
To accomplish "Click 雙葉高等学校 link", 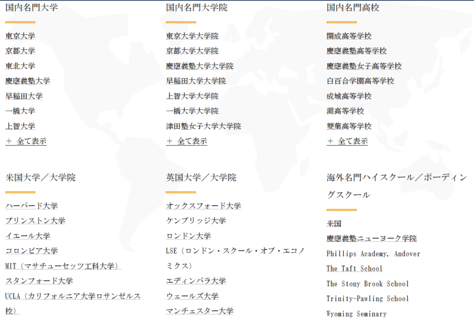I will [349, 126].
